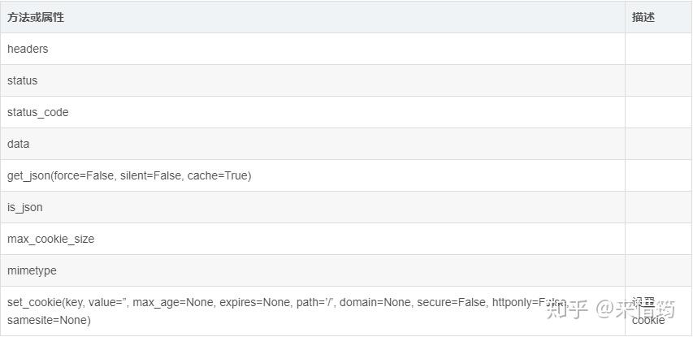Click the 方法或属性 column header
693x337 pixels.
36,17
